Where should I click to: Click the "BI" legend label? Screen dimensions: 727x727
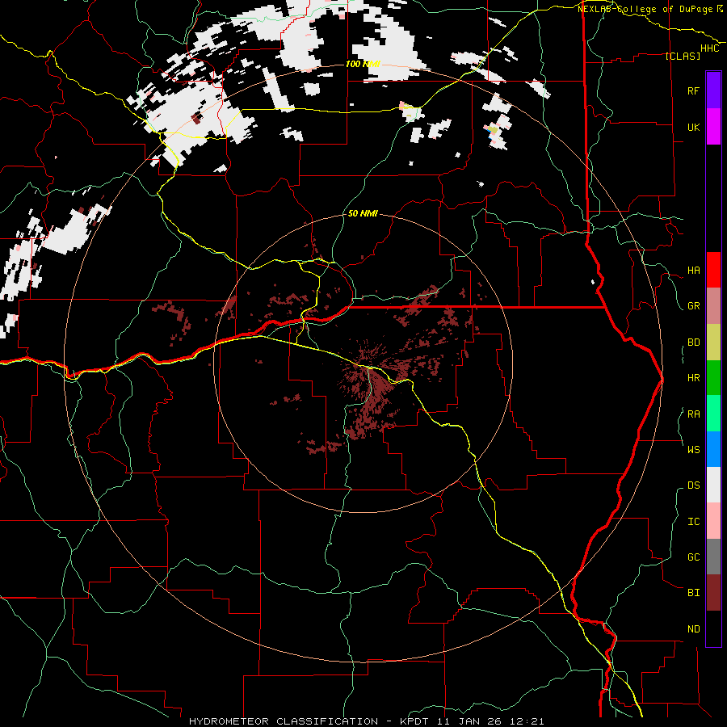[693, 593]
